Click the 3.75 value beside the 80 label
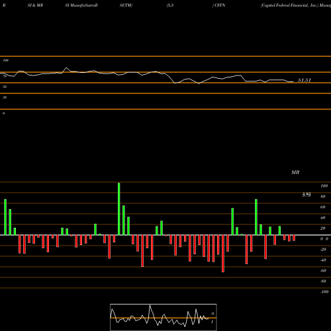 pyautogui.click(x=307, y=195)
